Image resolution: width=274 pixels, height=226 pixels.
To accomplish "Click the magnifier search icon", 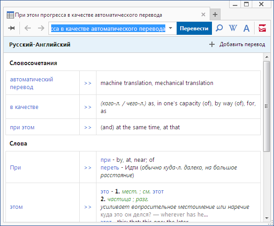I will (219, 28).
